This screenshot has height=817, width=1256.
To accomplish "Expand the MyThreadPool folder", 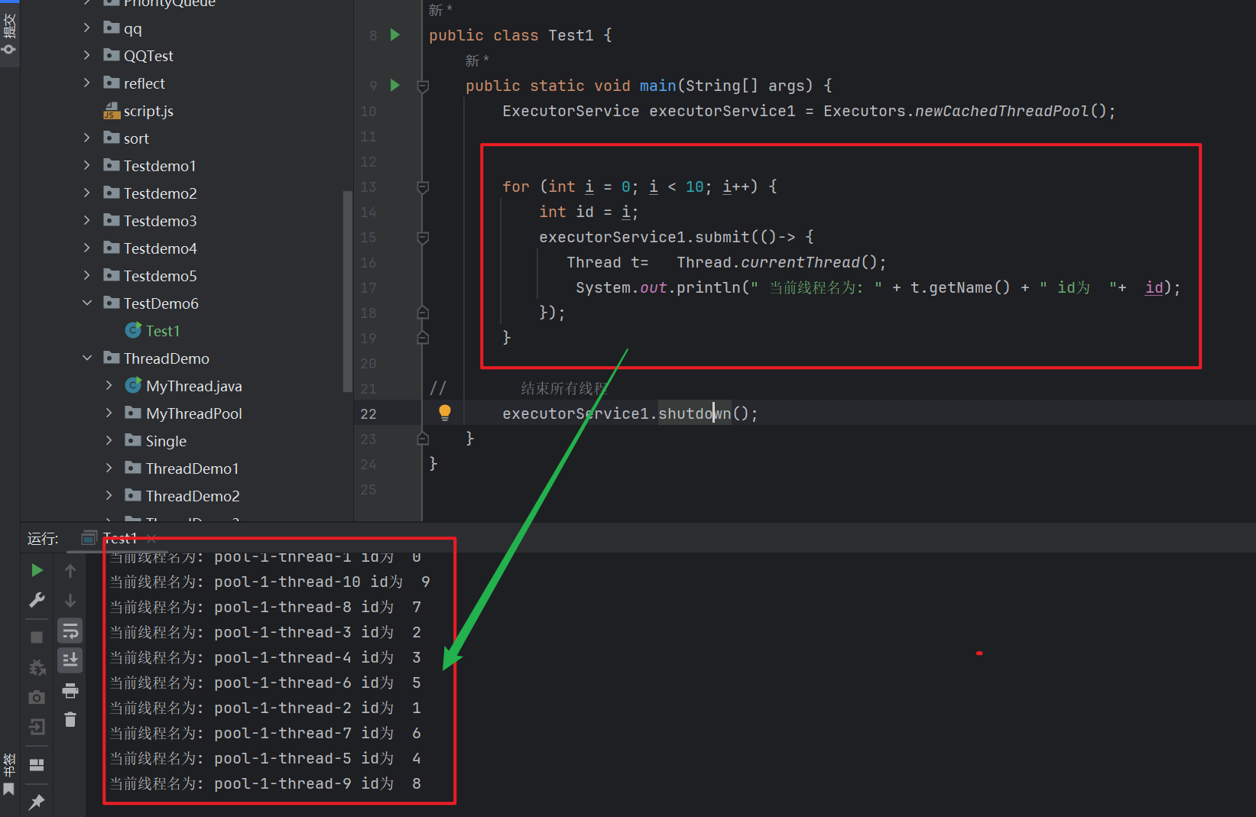I will (x=109, y=413).
